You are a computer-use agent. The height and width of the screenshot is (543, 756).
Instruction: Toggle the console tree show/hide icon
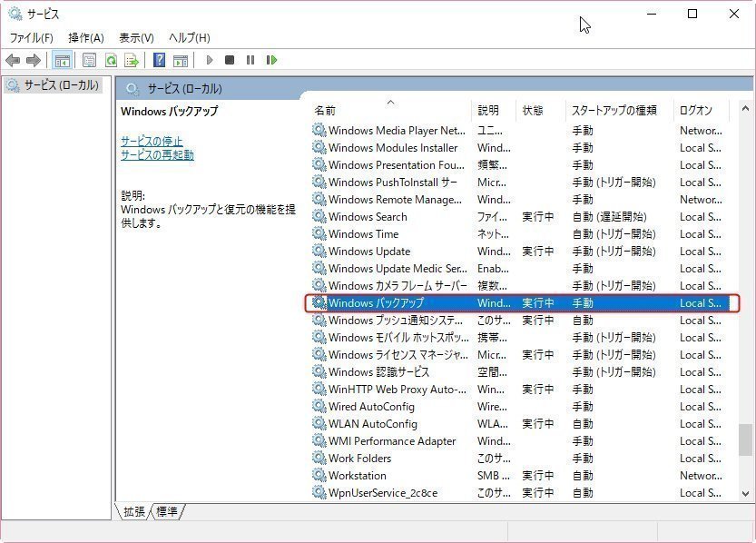coord(63,60)
